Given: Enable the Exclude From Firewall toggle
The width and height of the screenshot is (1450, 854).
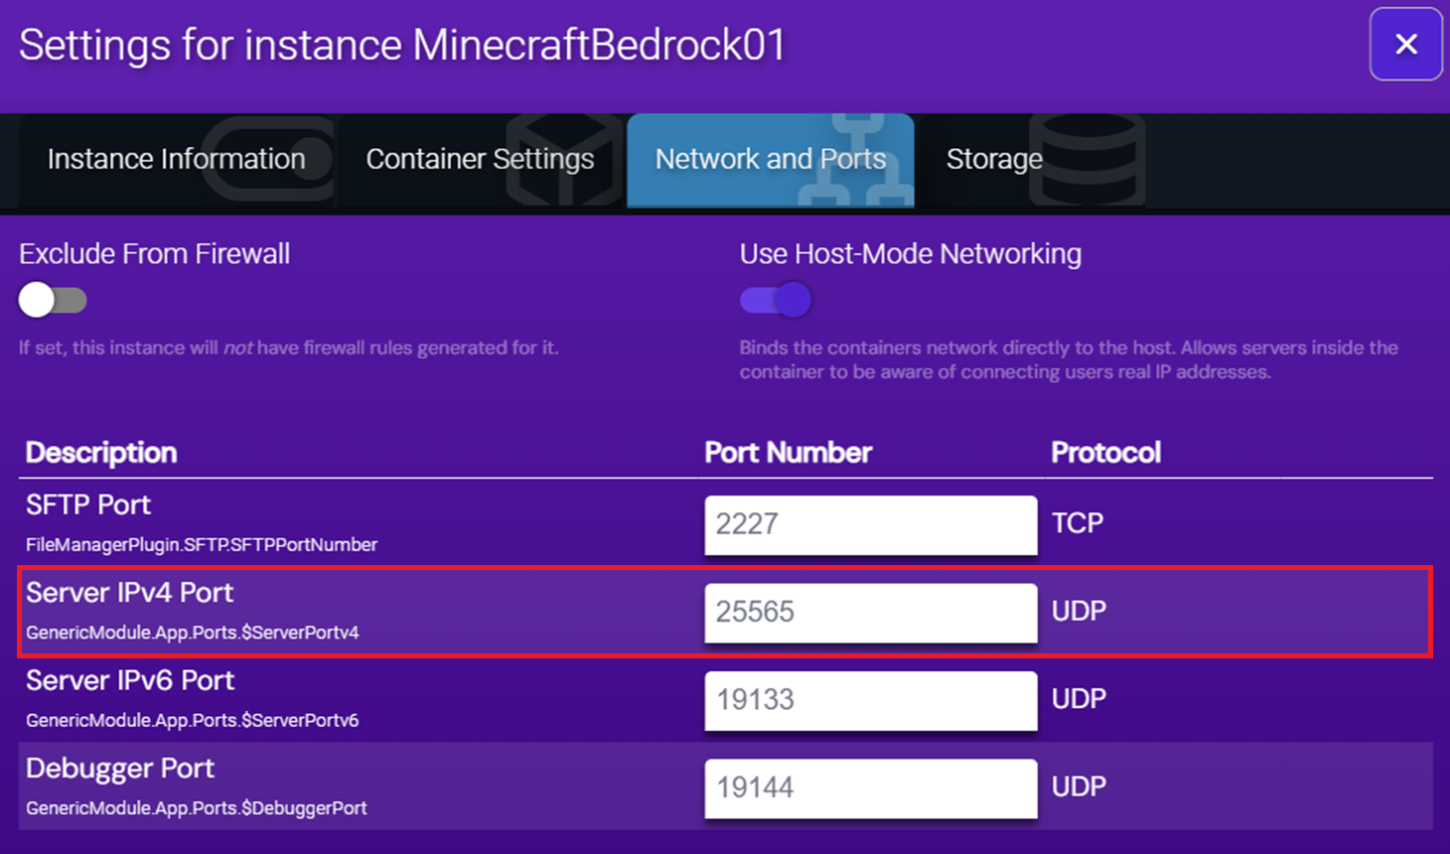Looking at the screenshot, I should (53, 300).
